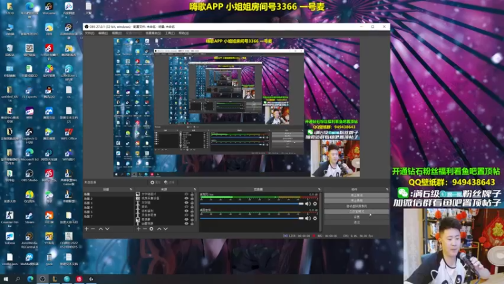Toggle visibility of first source in list
This screenshot has width=504, height=284.
[186, 194]
